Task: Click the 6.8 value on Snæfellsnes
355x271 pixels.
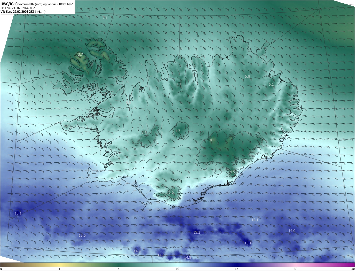Action: (66, 126)
